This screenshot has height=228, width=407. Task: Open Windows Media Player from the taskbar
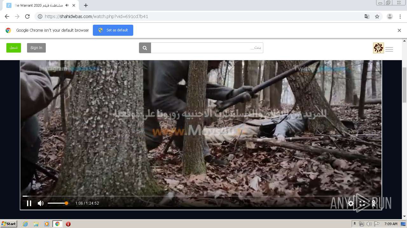pyautogui.click(x=47, y=224)
